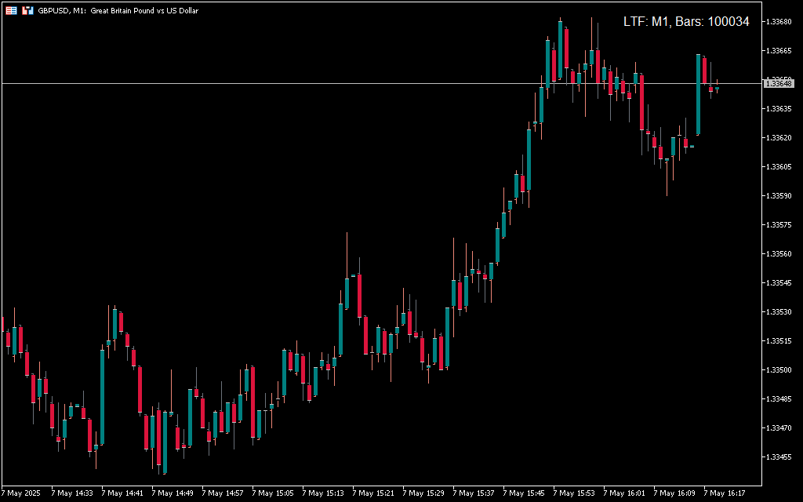Click the 7 May 15:29 time label

(423, 493)
